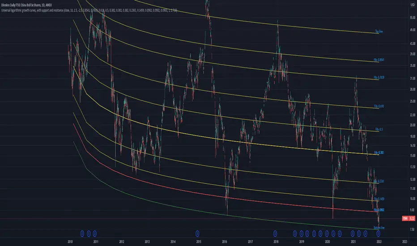Click the Fib: 0.7639 curve label

click(x=379, y=77)
